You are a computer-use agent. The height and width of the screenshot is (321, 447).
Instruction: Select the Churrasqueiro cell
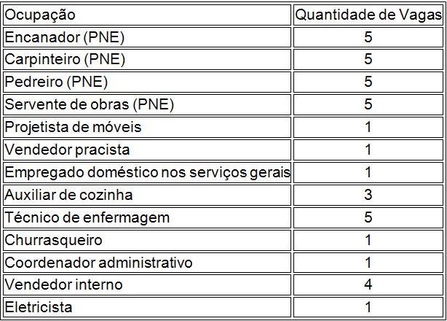tap(54, 240)
